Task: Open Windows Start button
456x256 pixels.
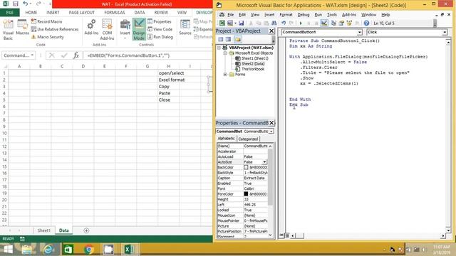Action: [x=8, y=250]
